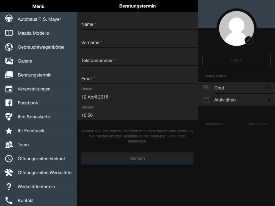
Task: Click the pictures icon for Galerie
Action: coord(9,61)
